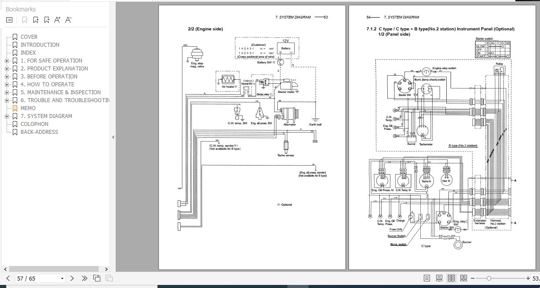The width and height of the screenshot is (540, 288).
Task: Add a new bookmark with the bookmark-plus icon
Action: click(x=36, y=19)
